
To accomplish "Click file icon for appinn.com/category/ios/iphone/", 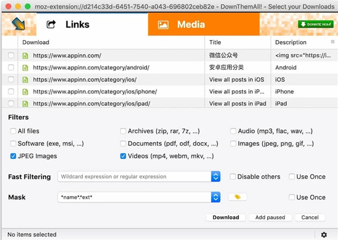I will click(25, 92).
